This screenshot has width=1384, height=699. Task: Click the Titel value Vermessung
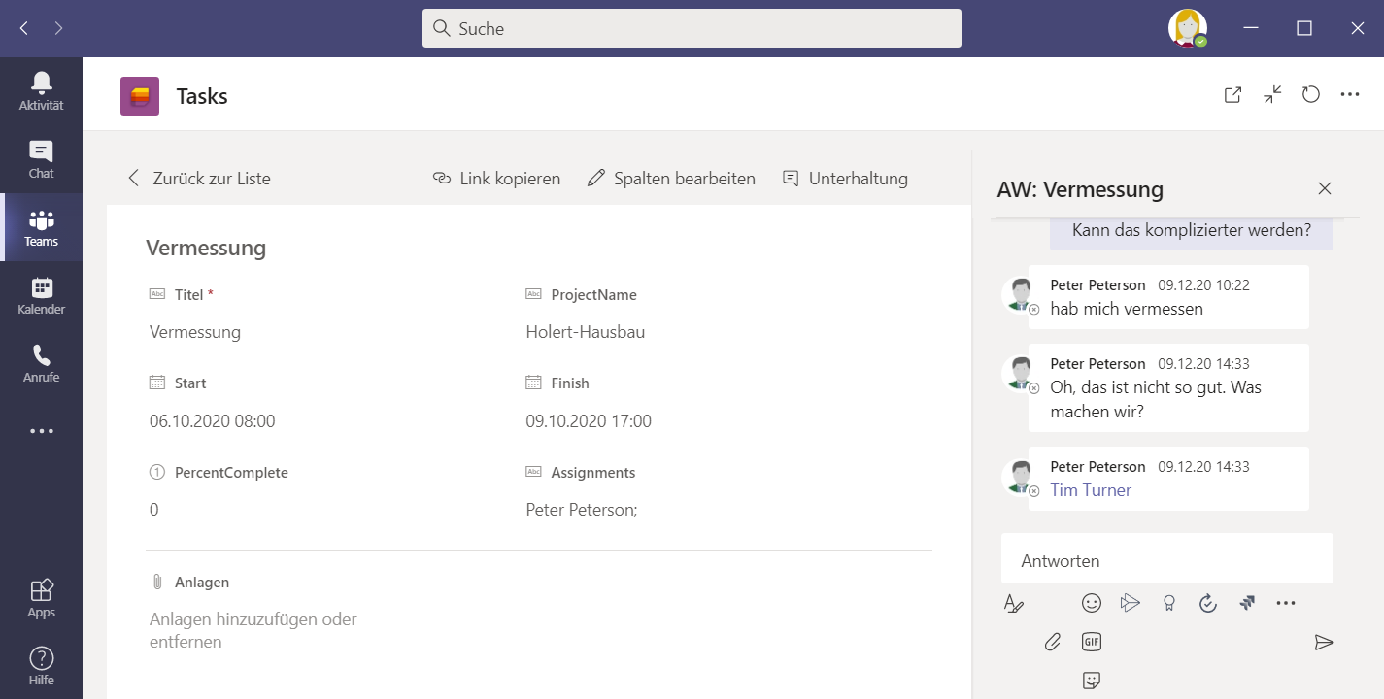click(195, 332)
